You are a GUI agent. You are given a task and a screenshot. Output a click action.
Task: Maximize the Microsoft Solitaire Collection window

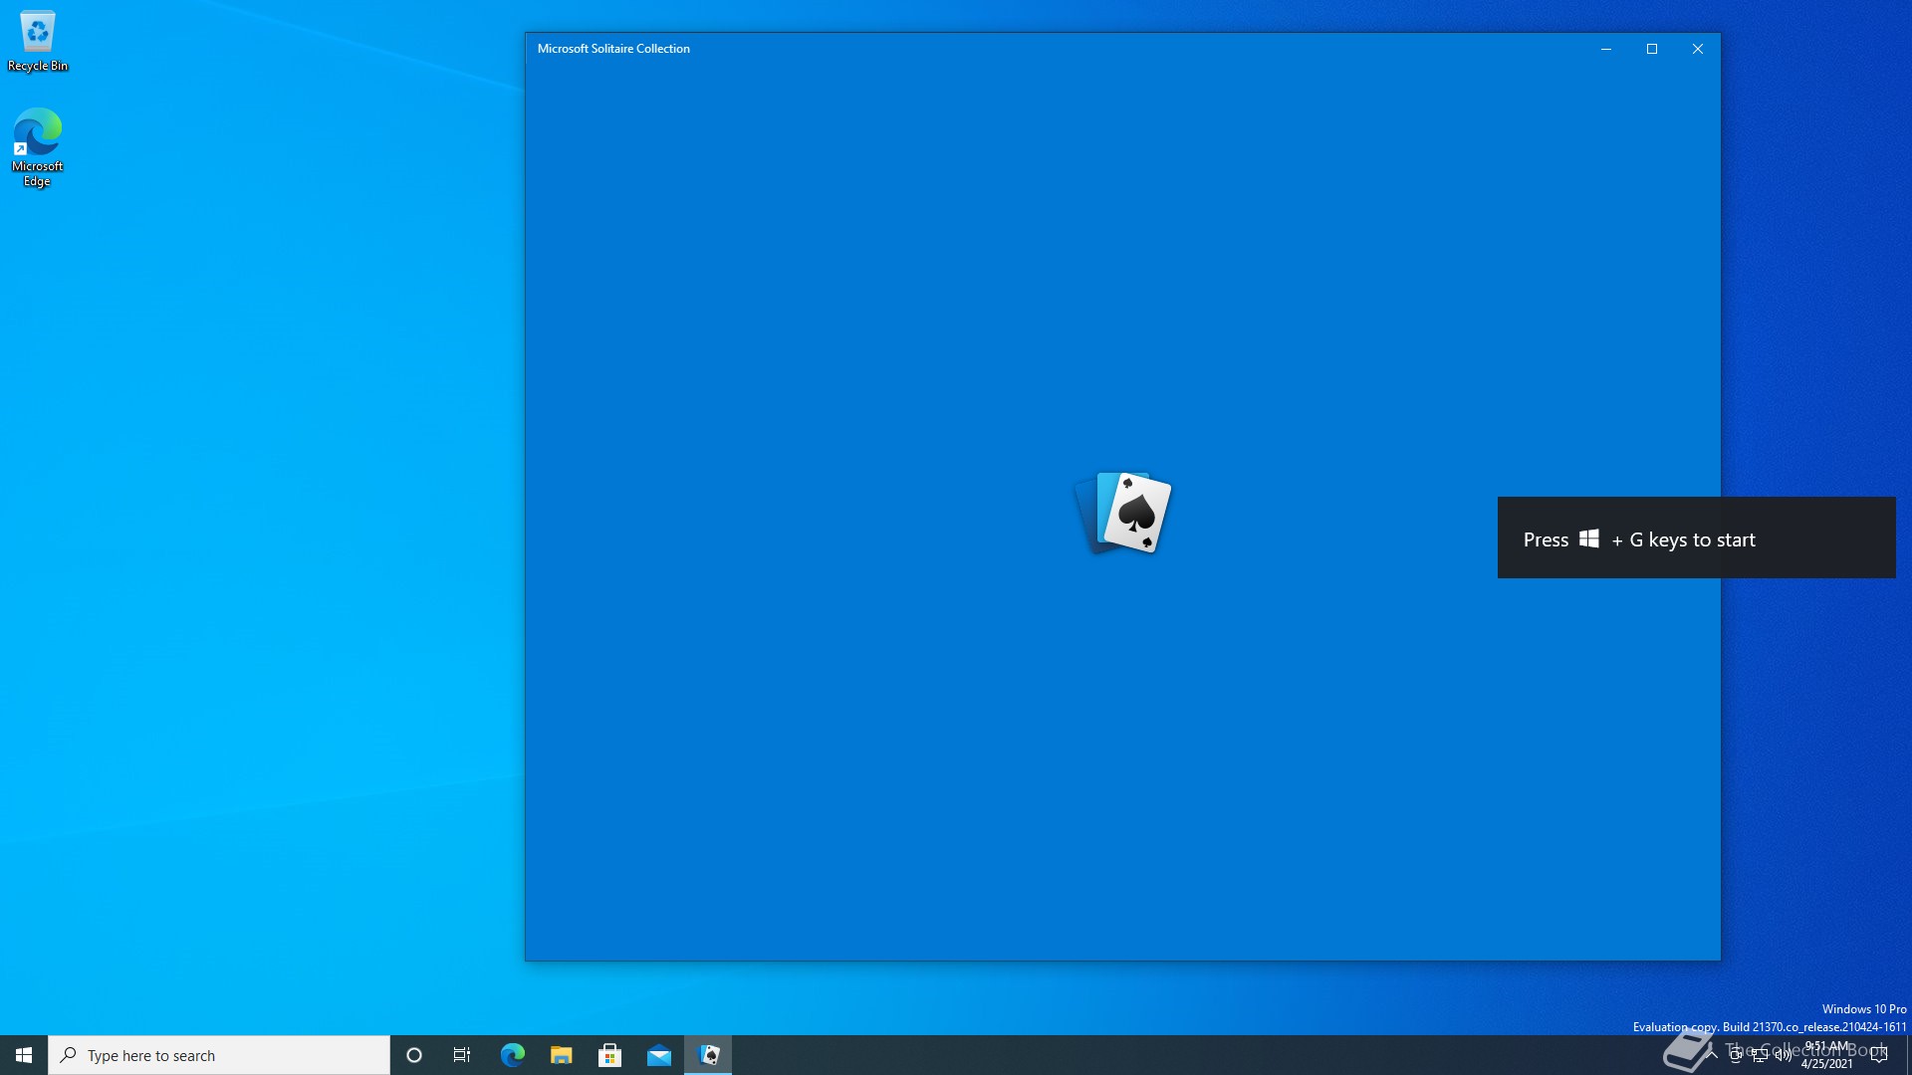pyautogui.click(x=1652, y=49)
